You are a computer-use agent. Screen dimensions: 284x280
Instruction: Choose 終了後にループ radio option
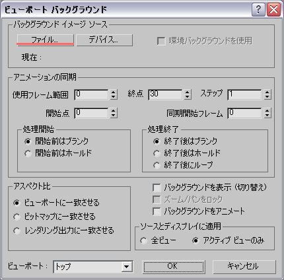(157, 165)
